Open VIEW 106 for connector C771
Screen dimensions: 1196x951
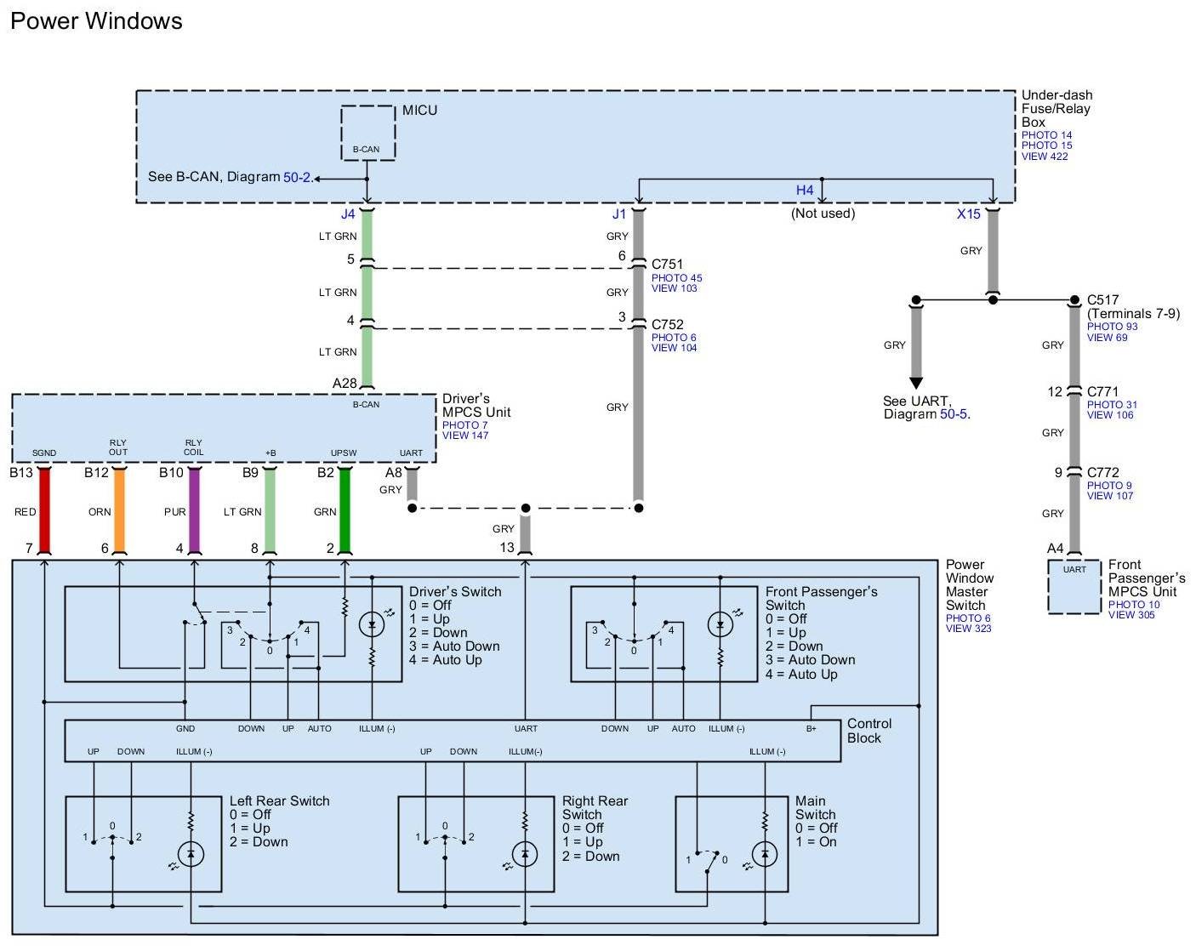pos(1109,415)
